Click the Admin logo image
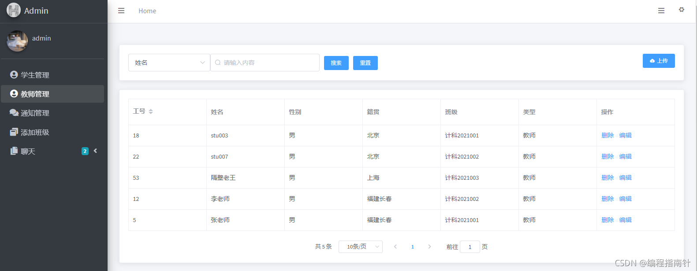The image size is (697, 271). tap(14, 10)
